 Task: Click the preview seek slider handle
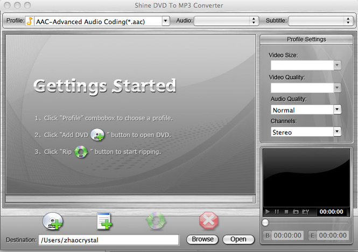click(x=265, y=222)
